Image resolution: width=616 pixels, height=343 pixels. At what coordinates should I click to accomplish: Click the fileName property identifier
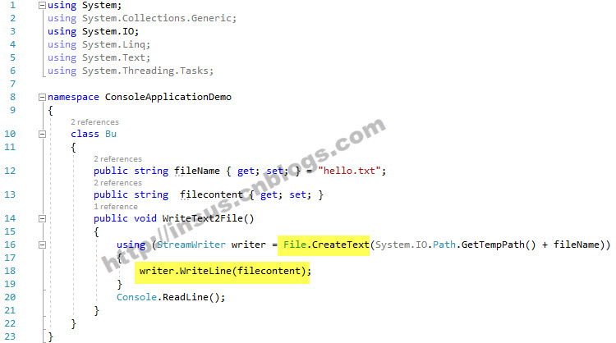point(197,171)
